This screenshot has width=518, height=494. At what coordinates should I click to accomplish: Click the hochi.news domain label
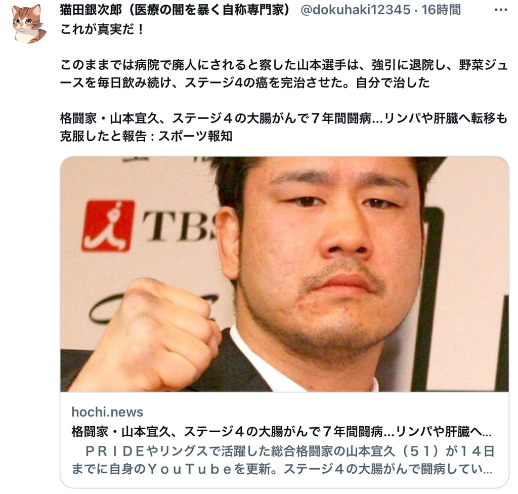[x=107, y=412]
